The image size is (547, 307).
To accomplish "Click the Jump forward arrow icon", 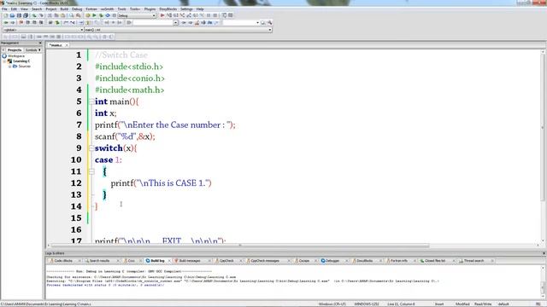I will click(x=13, y=23).
